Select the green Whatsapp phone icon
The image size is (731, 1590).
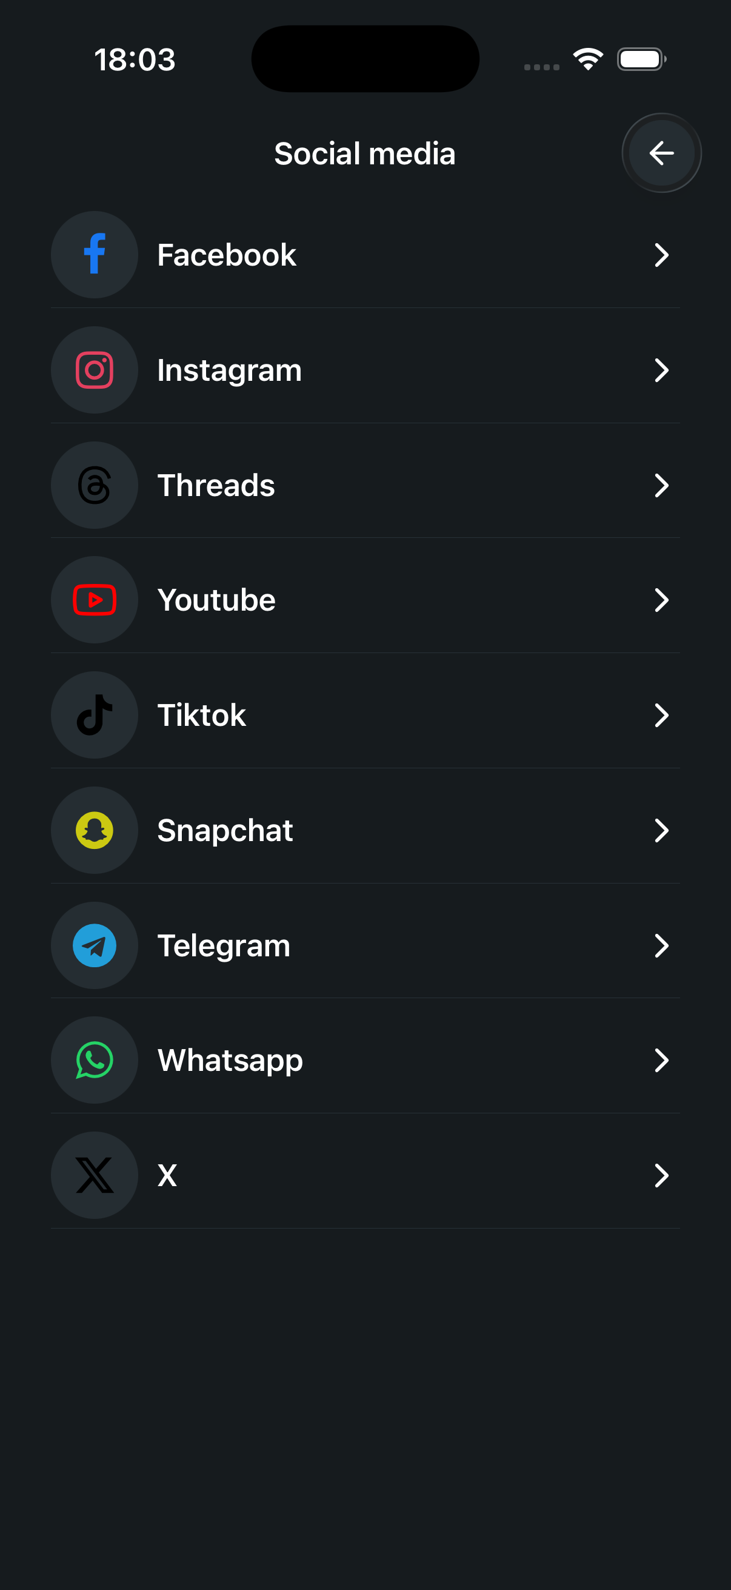(95, 1060)
